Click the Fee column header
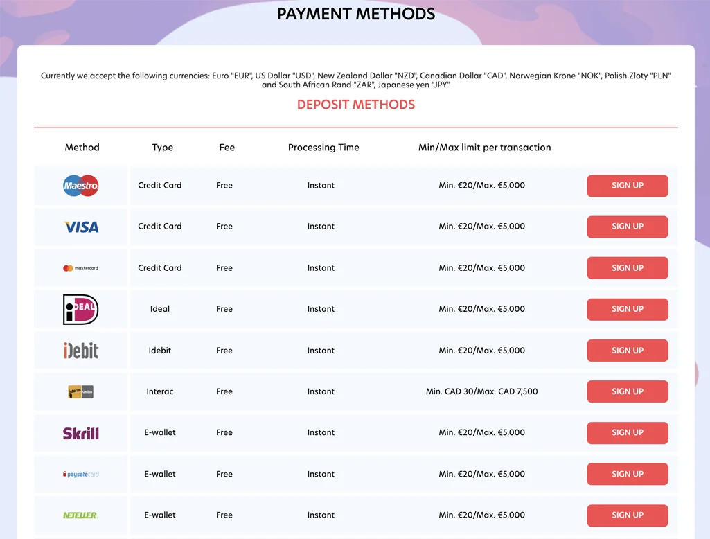This screenshot has height=539, width=710. (x=227, y=147)
